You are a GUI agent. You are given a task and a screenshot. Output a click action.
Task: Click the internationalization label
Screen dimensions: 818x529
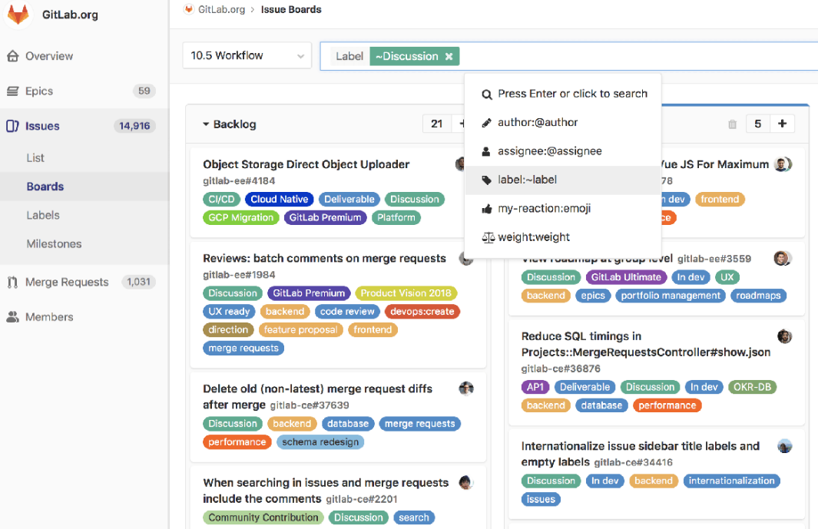(732, 481)
